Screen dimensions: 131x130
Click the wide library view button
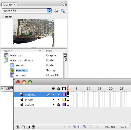click(x=65, y=55)
